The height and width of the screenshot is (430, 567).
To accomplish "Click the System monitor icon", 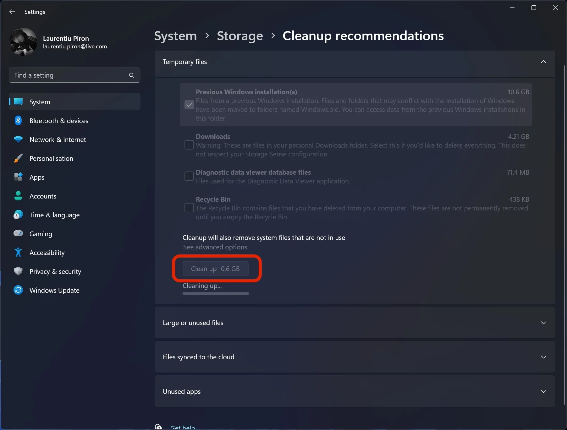I will [18, 101].
